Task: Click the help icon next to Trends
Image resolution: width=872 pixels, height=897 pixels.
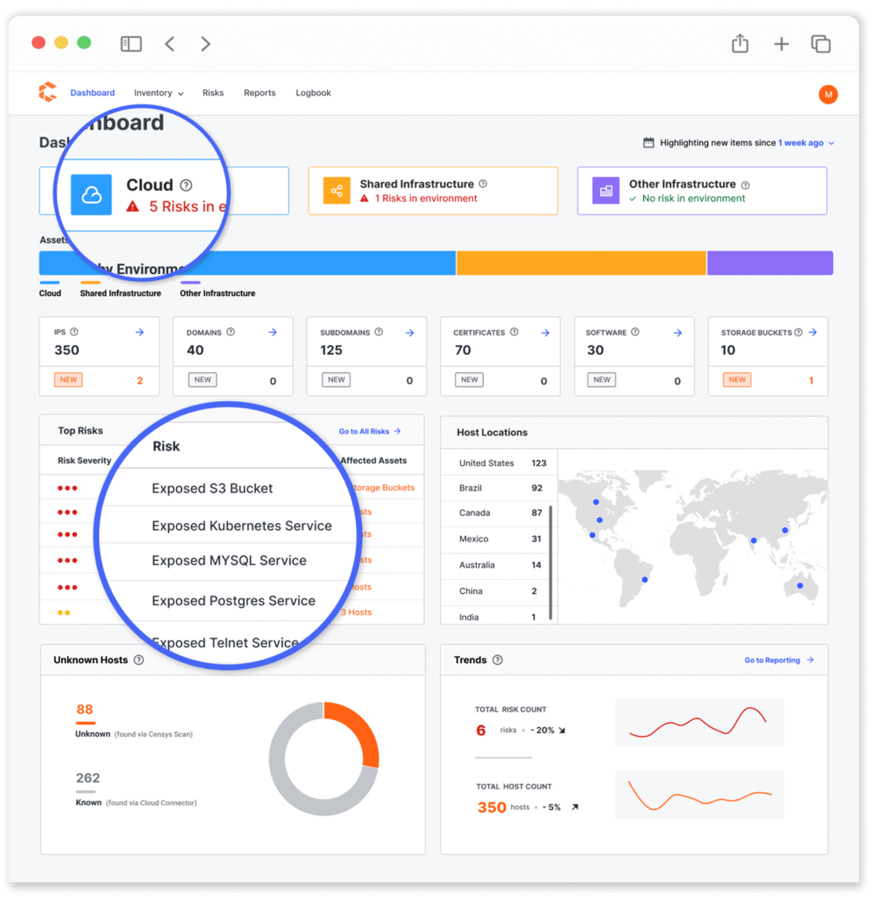Action: click(497, 660)
